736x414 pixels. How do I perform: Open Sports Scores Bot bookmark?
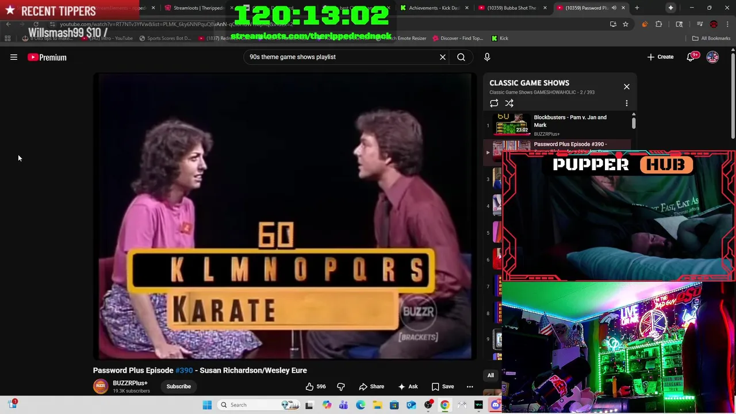[165, 39]
